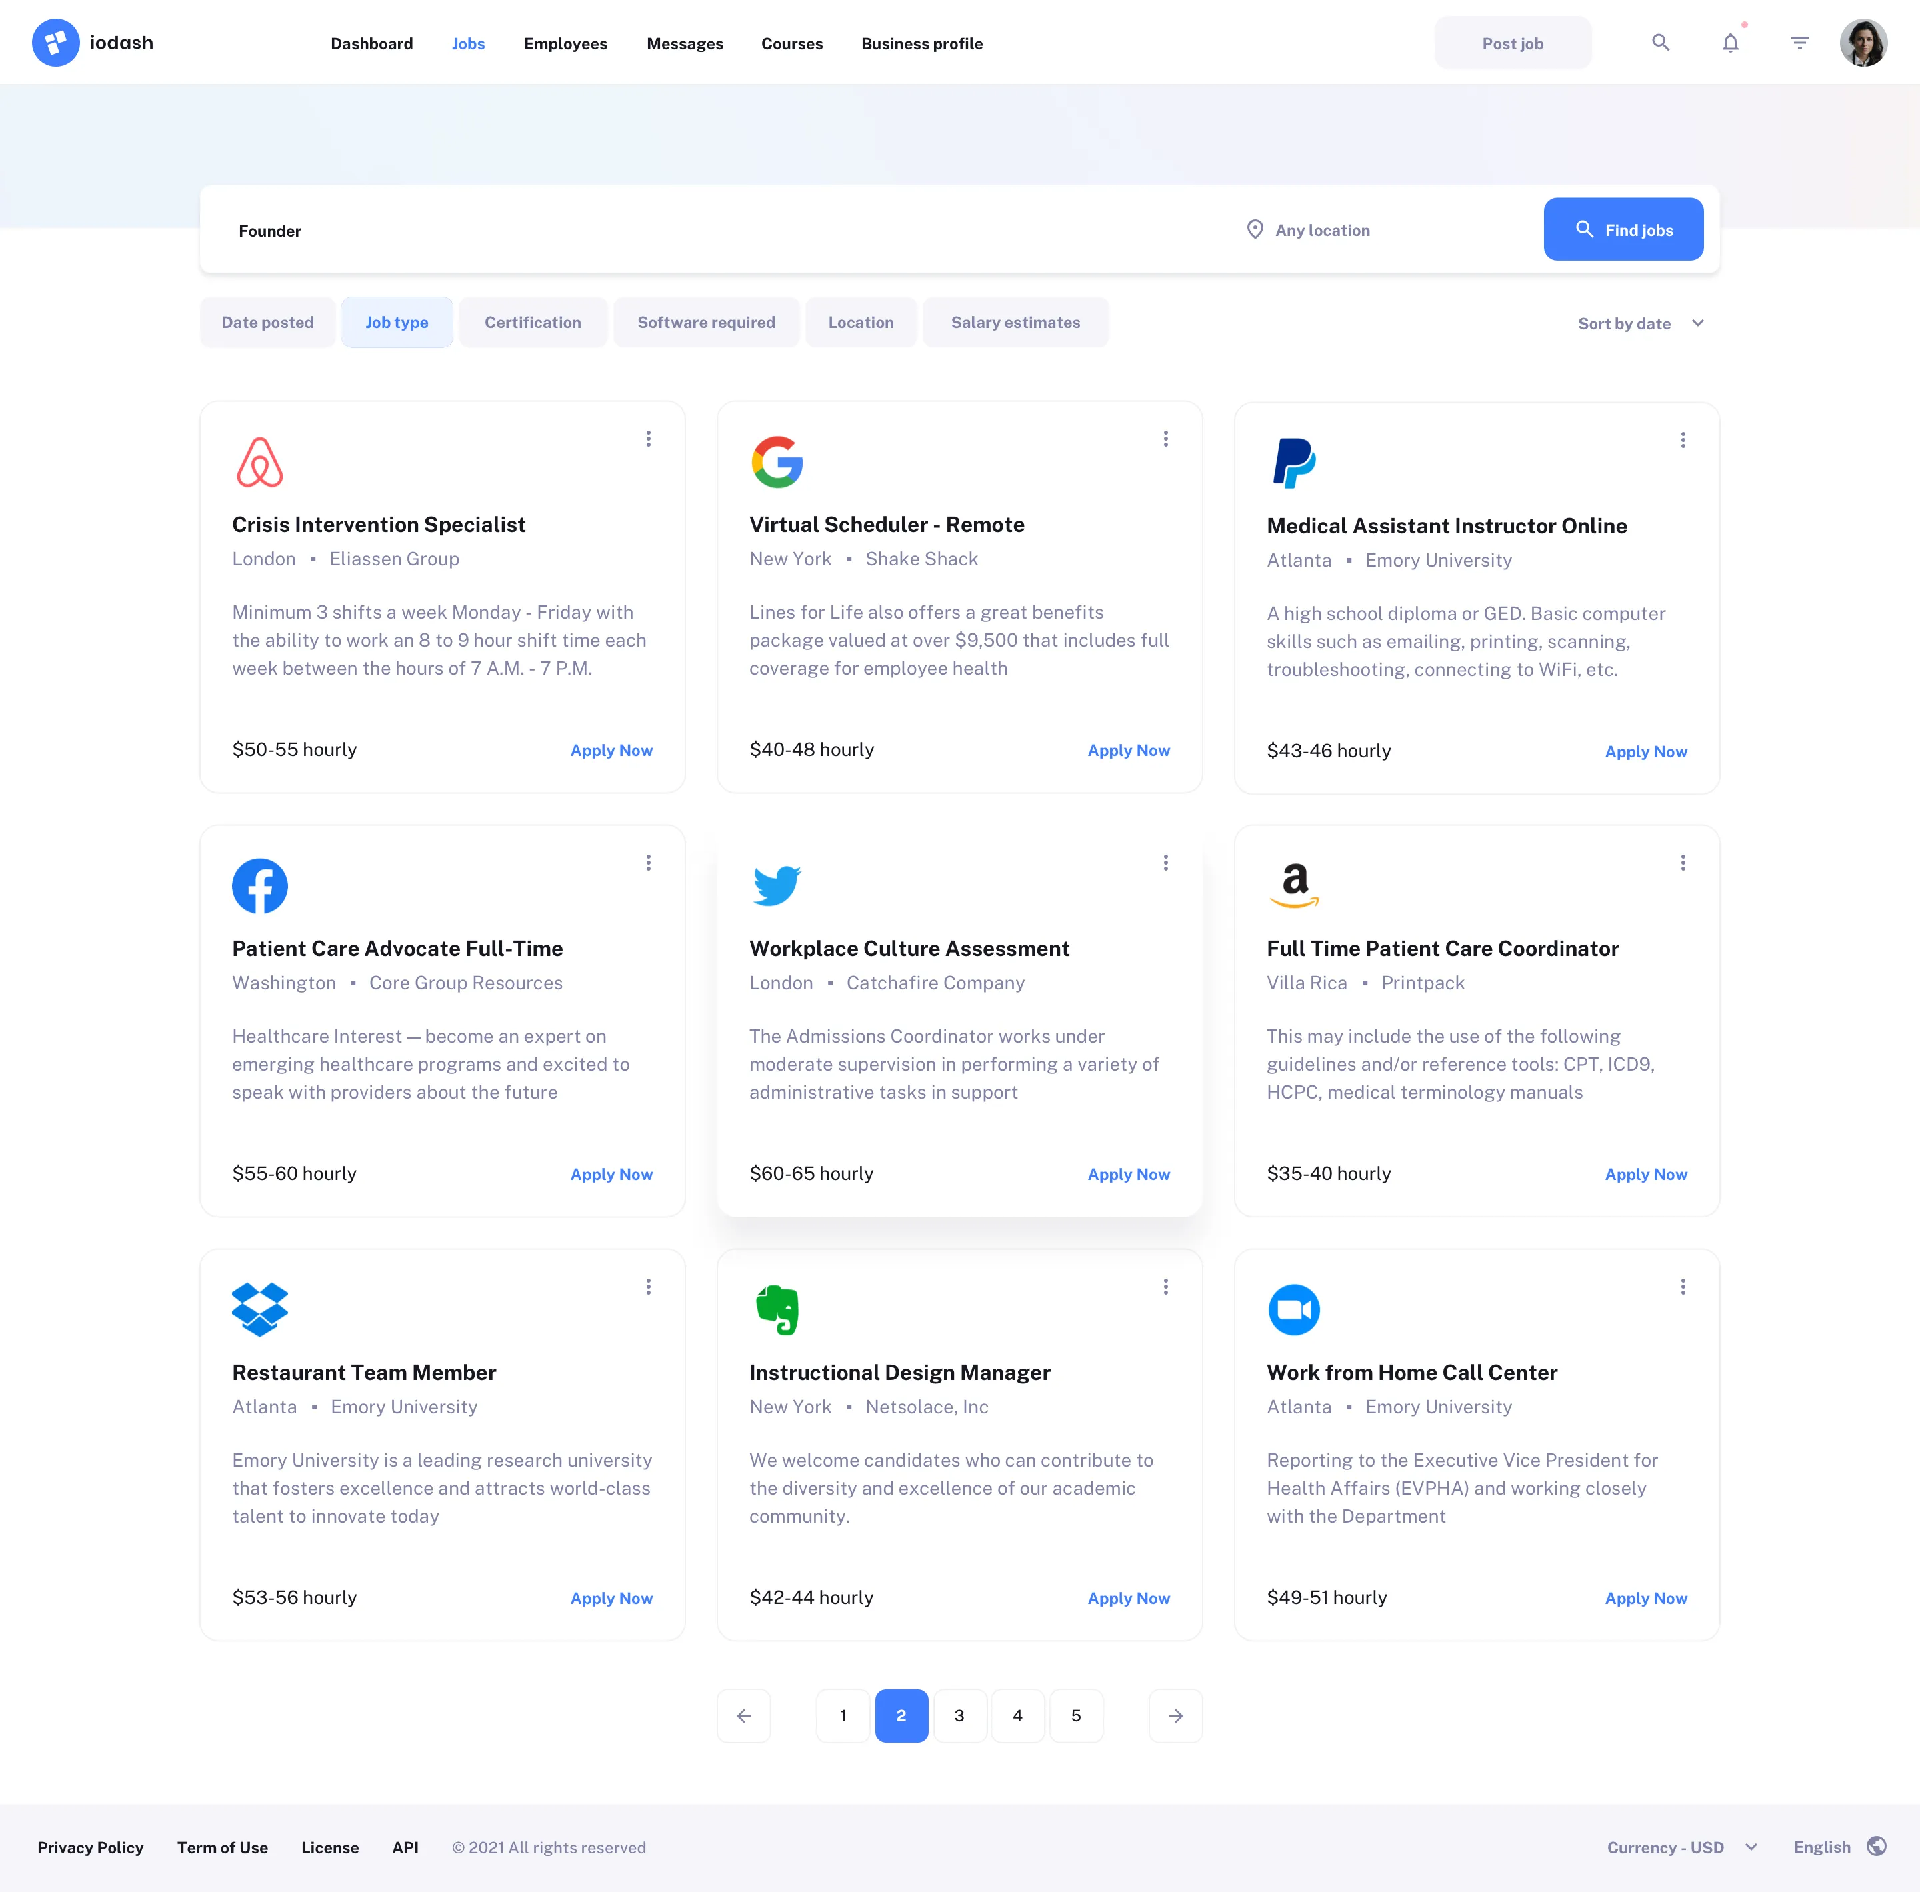Enable the Salary estimates filter
Screen dimensions: 1920x1892
(1015, 322)
